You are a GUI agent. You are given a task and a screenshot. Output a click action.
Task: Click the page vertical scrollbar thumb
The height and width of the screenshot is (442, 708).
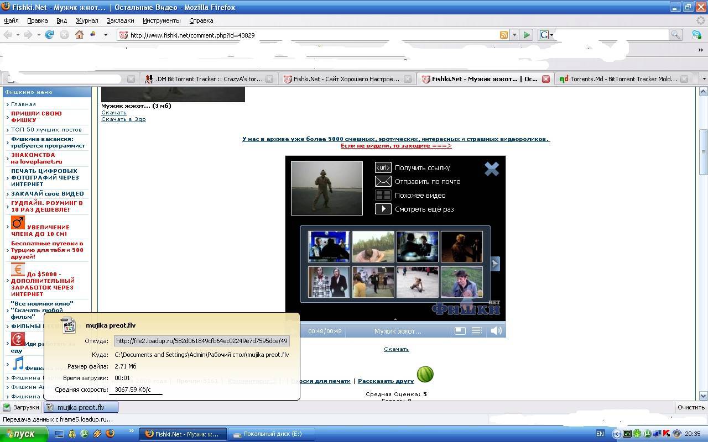(703, 152)
